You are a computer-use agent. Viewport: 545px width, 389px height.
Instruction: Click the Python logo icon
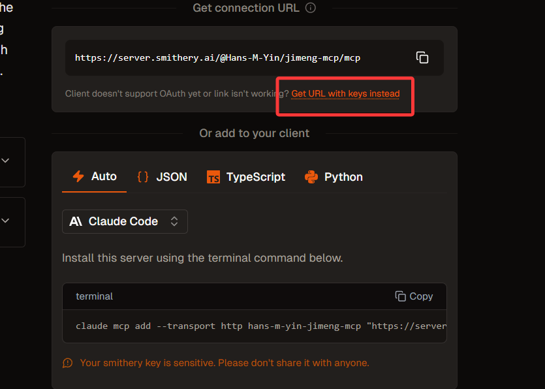(311, 177)
